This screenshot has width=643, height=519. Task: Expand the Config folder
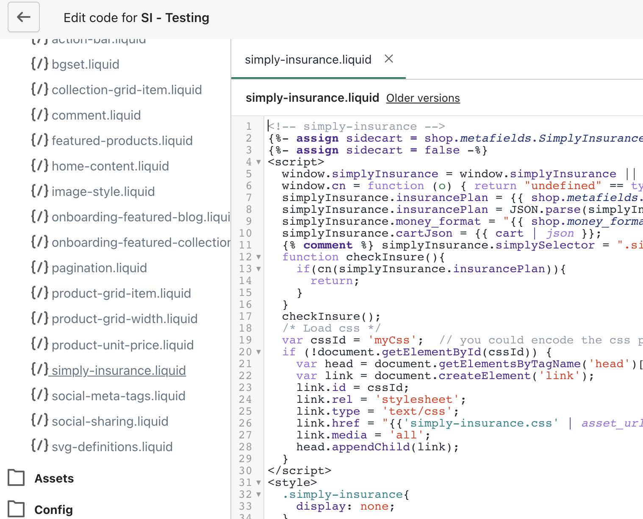pyautogui.click(x=53, y=510)
